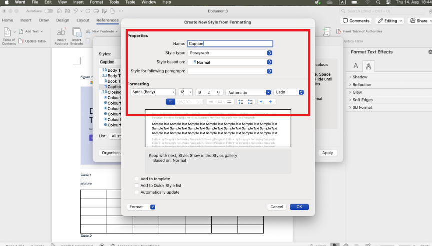
Task: Click Insert Endnote ribbon icon
Action: point(77,36)
